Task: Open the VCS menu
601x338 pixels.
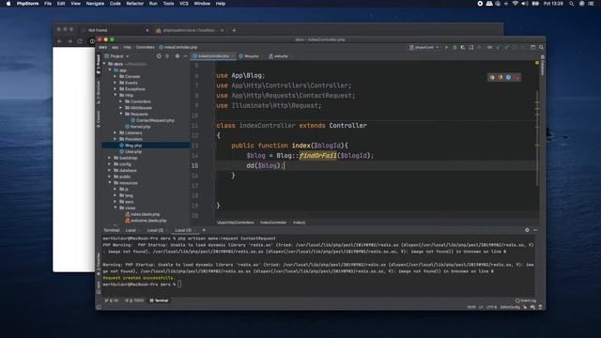Action: tap(184, 4)
